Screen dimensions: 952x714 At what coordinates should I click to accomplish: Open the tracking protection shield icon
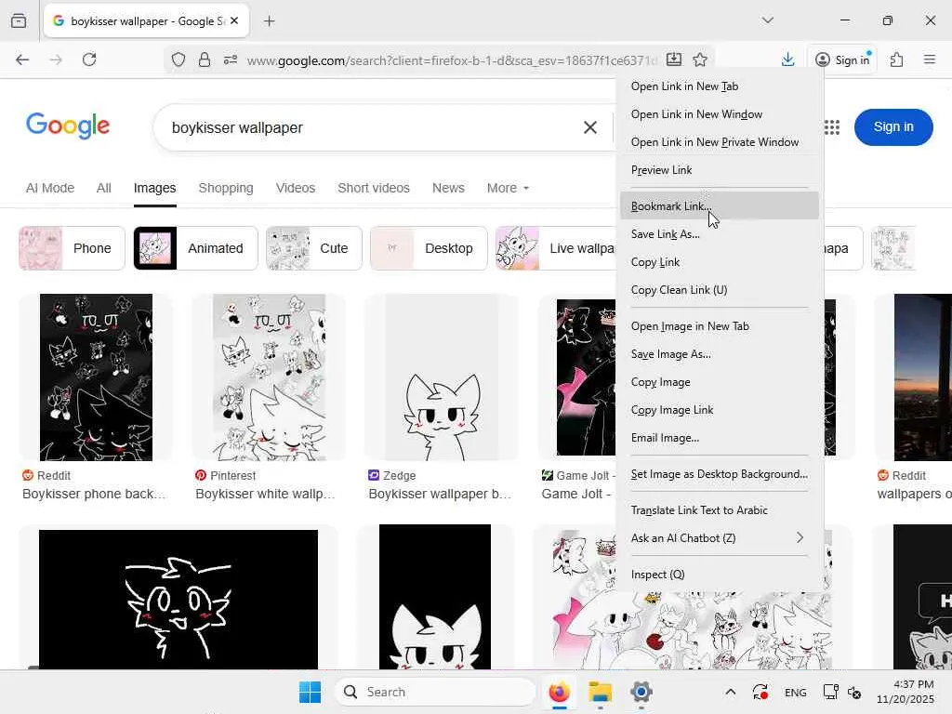point(178,59)
